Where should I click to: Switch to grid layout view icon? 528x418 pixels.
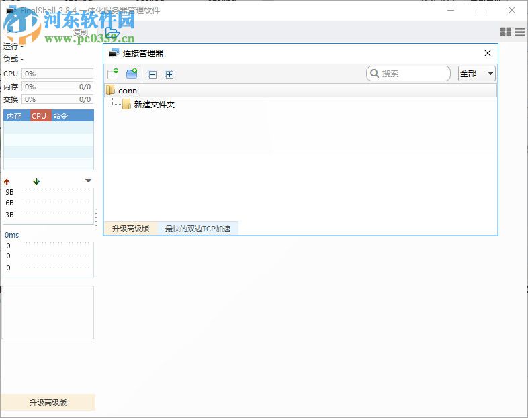(x=505, y=32)
